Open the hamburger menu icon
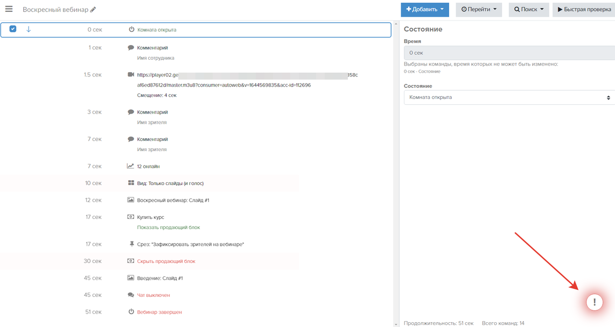The image size is (615, 327). [9, 9]
